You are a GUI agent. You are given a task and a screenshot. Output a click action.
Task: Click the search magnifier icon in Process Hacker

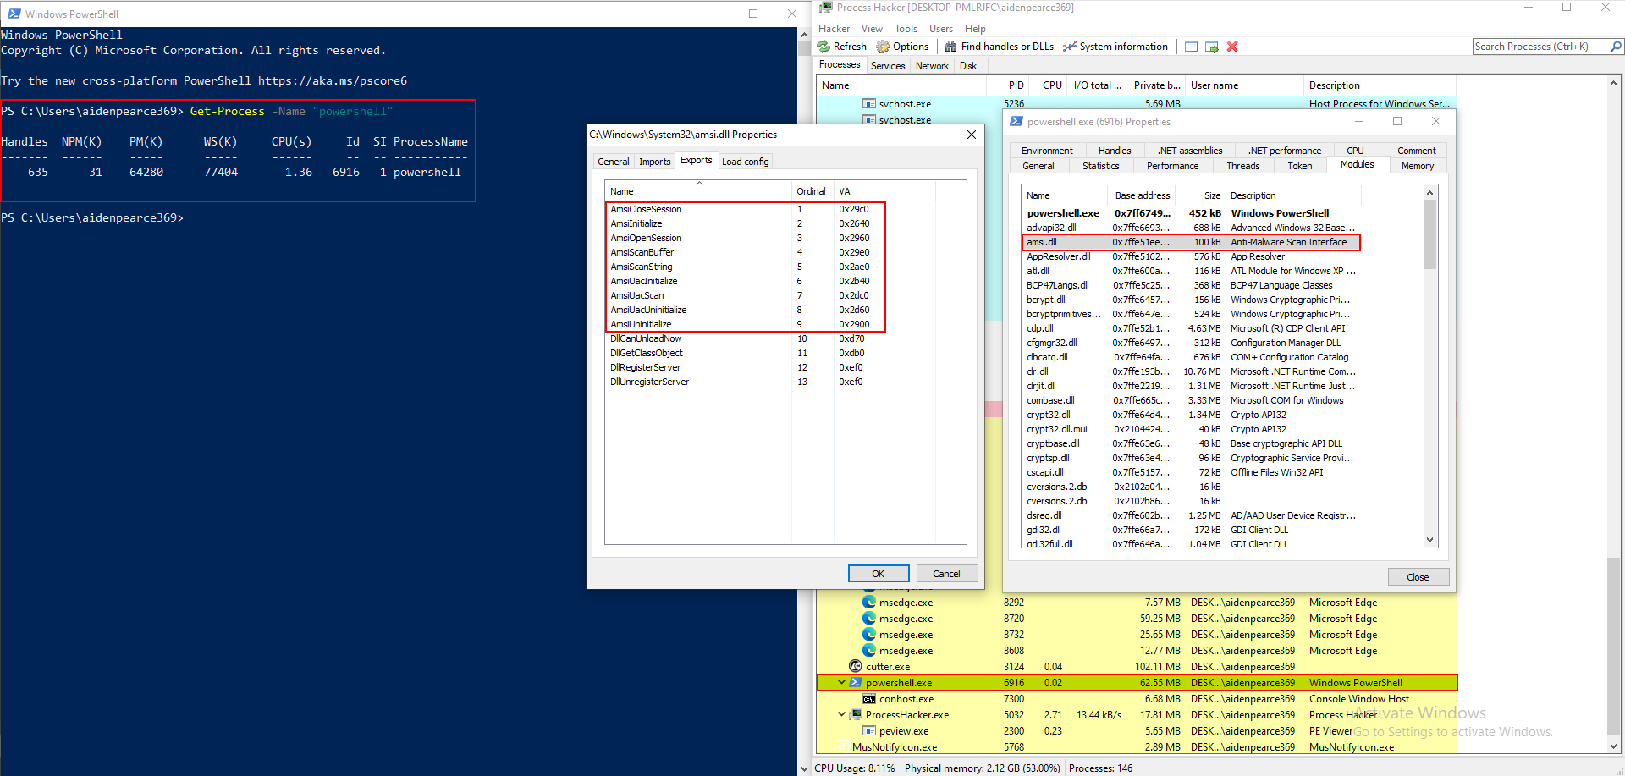click(1616, 47)
